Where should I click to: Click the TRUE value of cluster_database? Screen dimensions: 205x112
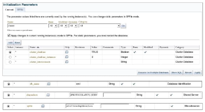pyautogui.click(x=95, y=52)
